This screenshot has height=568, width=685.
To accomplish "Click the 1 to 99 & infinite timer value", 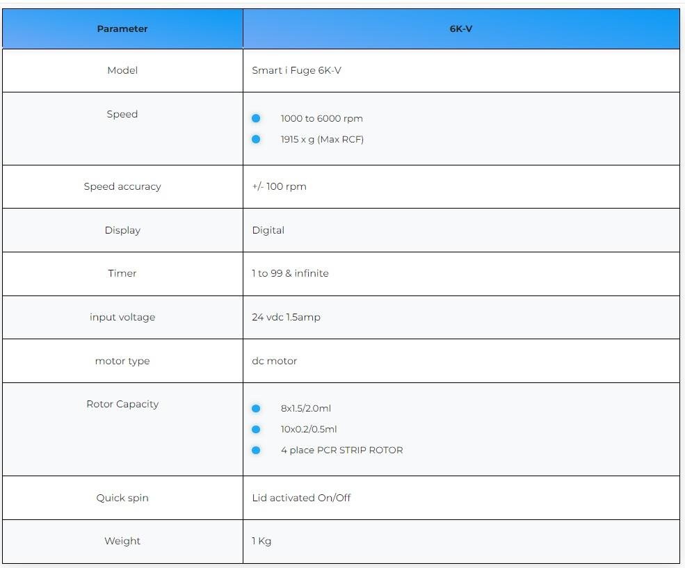I will tap(290, 273).
